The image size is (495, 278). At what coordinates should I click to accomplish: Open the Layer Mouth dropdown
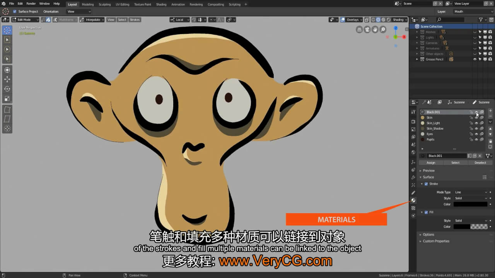pyautogui.click(x=473, y=12)
